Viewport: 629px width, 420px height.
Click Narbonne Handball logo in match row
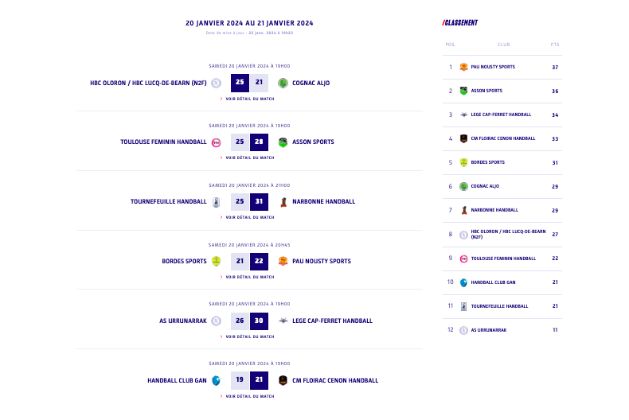pos(283,202)
